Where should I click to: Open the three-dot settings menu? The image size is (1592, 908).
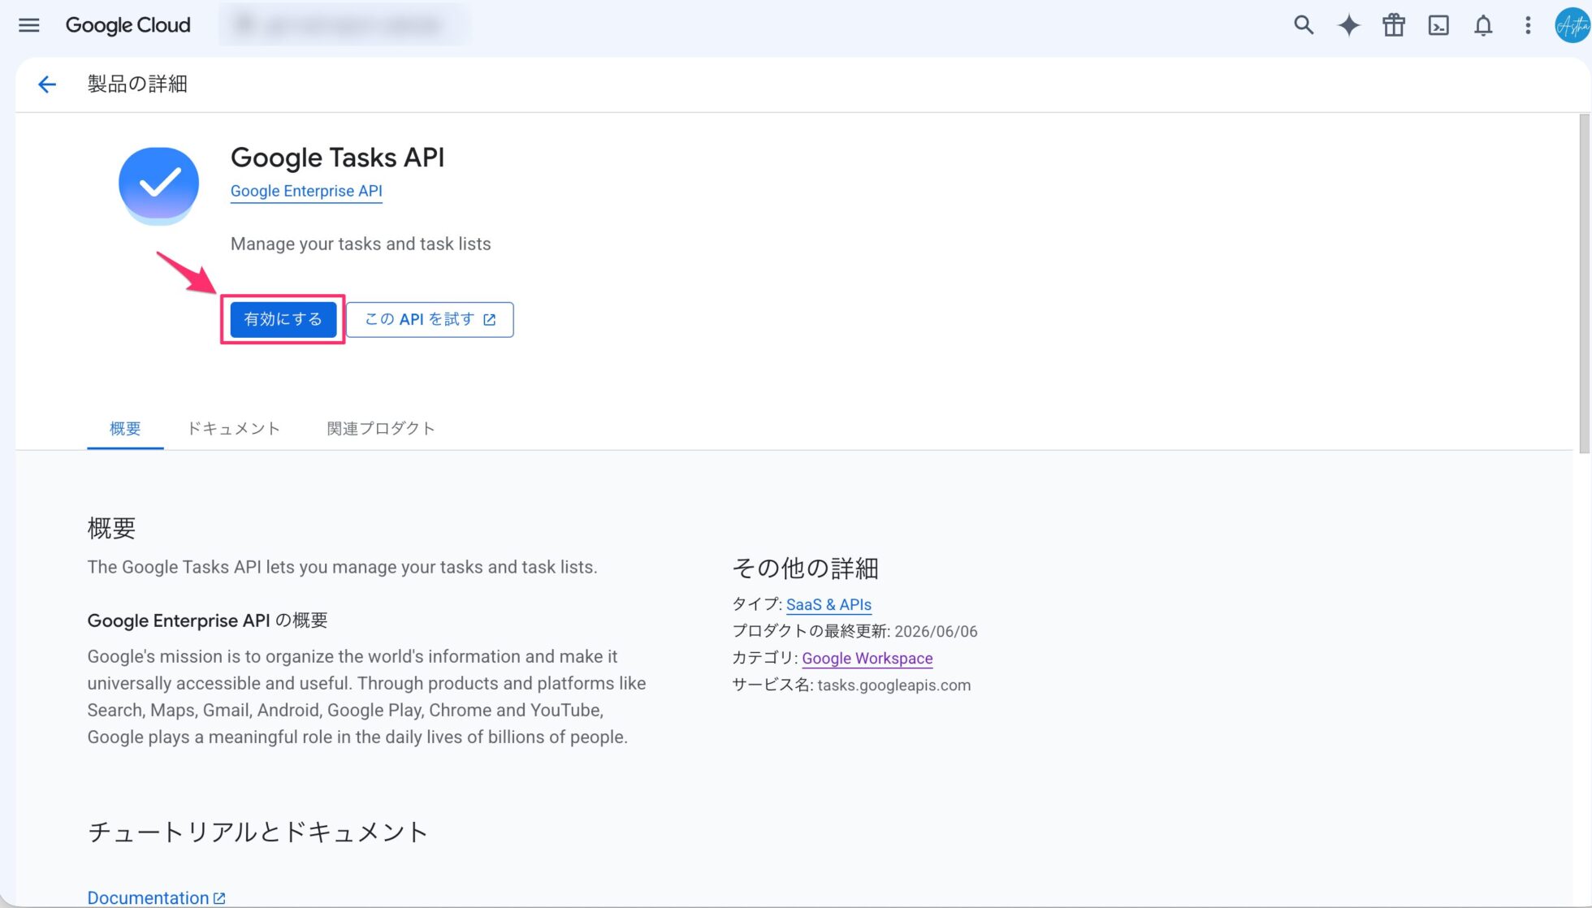(1528, 25)
